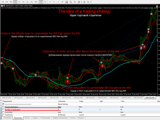Click the shapes objects toolbar icon

[79, 2]
